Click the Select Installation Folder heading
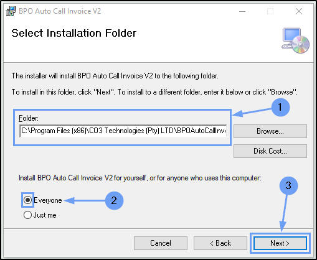 [x=73, y=33]
